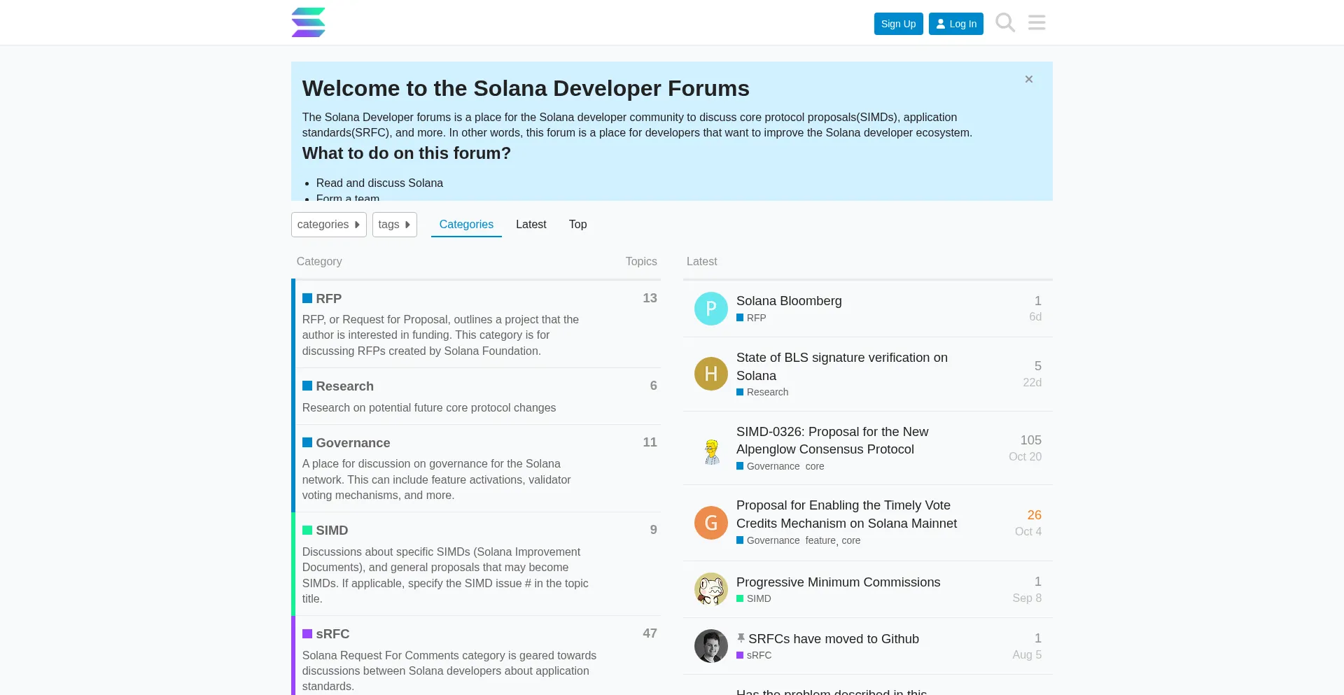The width and height of the screenshot is (1344, 695).
Task: Open the hamburger menu icon
Action: coord(1037,23)
